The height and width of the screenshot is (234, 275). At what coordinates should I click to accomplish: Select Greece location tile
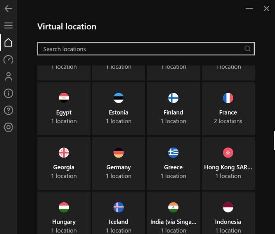pyautogui.click(x=173, y=163)
